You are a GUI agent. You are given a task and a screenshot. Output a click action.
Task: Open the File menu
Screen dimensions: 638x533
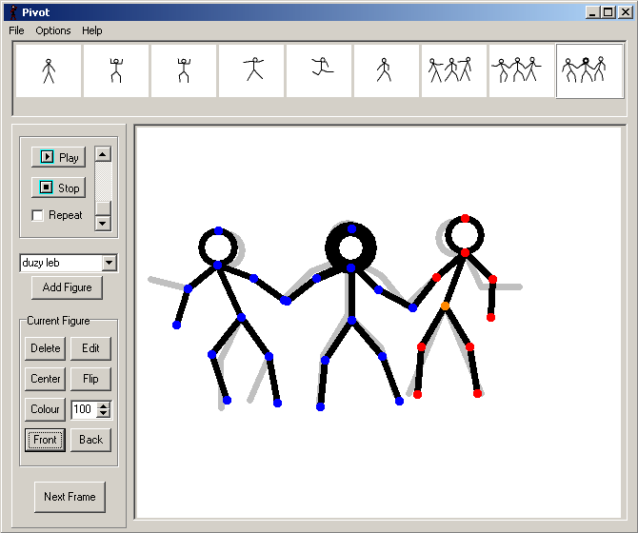(16, 30)
